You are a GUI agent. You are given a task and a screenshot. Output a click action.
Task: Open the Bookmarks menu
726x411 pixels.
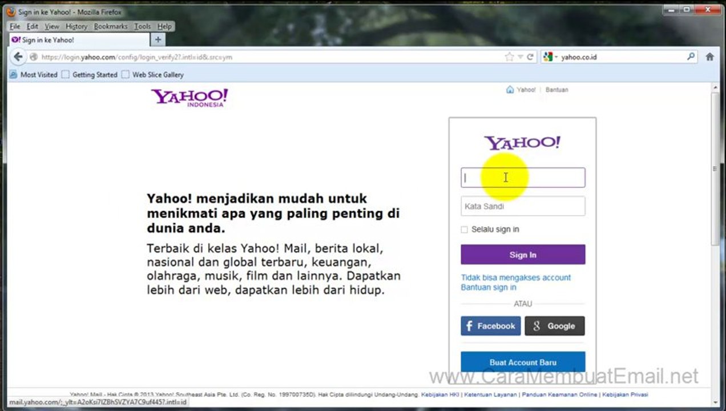[x=111, y=26]
